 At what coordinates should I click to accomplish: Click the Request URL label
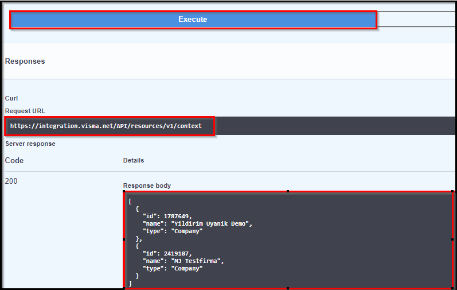[x=25, y=111]
